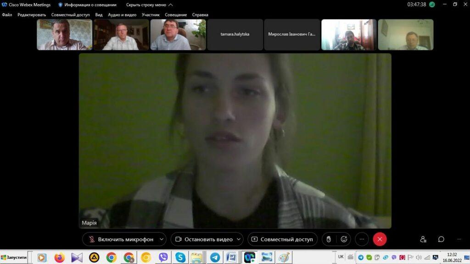This screenshot has width=470, height=264.
Task: Raise hand using the hand icon
Action: (329, 239)
